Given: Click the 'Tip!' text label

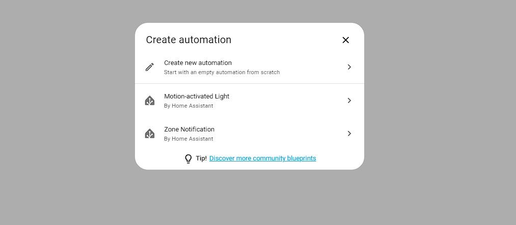Looking at the screenshot, I should 201,158.
